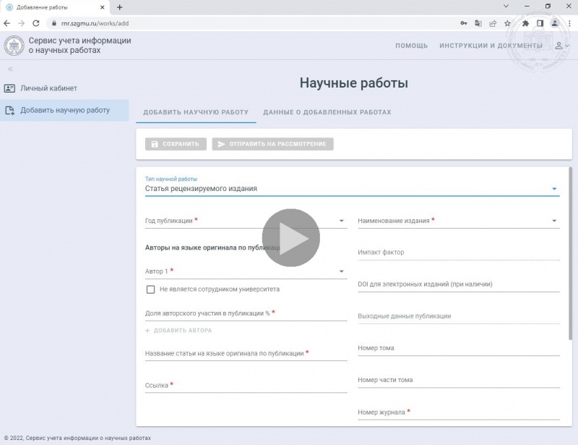Focus Выходные данные публикации field
This screenshot has height=445, width=578.
point(459,316)
